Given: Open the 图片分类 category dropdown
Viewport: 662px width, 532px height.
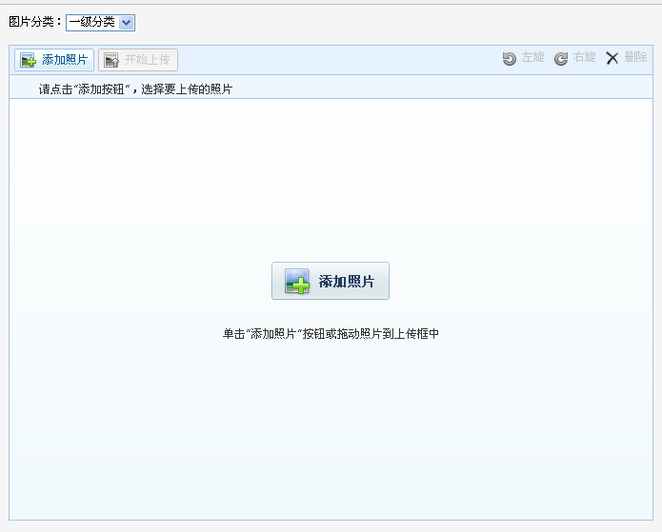Looking at the screenshot, I should point(100,22).
